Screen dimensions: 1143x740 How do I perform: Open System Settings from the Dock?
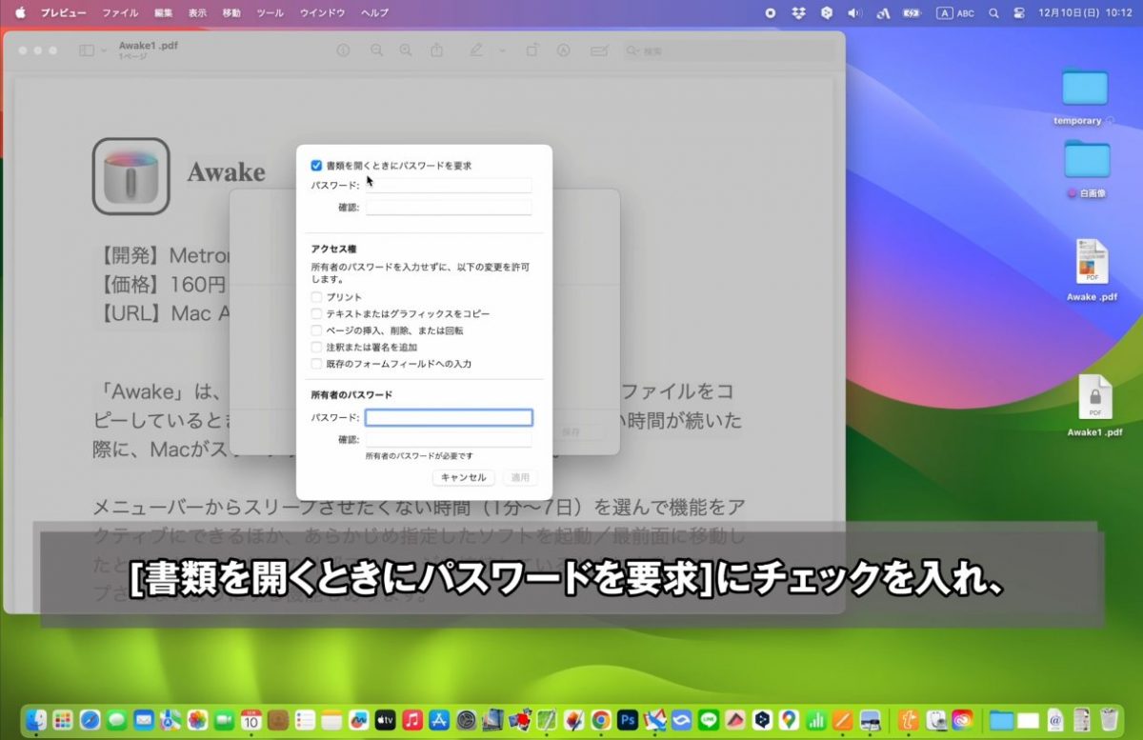pos(467,720)
